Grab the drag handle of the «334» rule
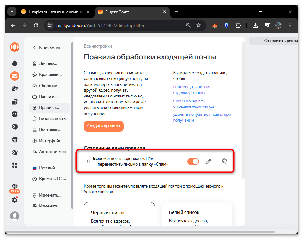 (x=88, y=161)
